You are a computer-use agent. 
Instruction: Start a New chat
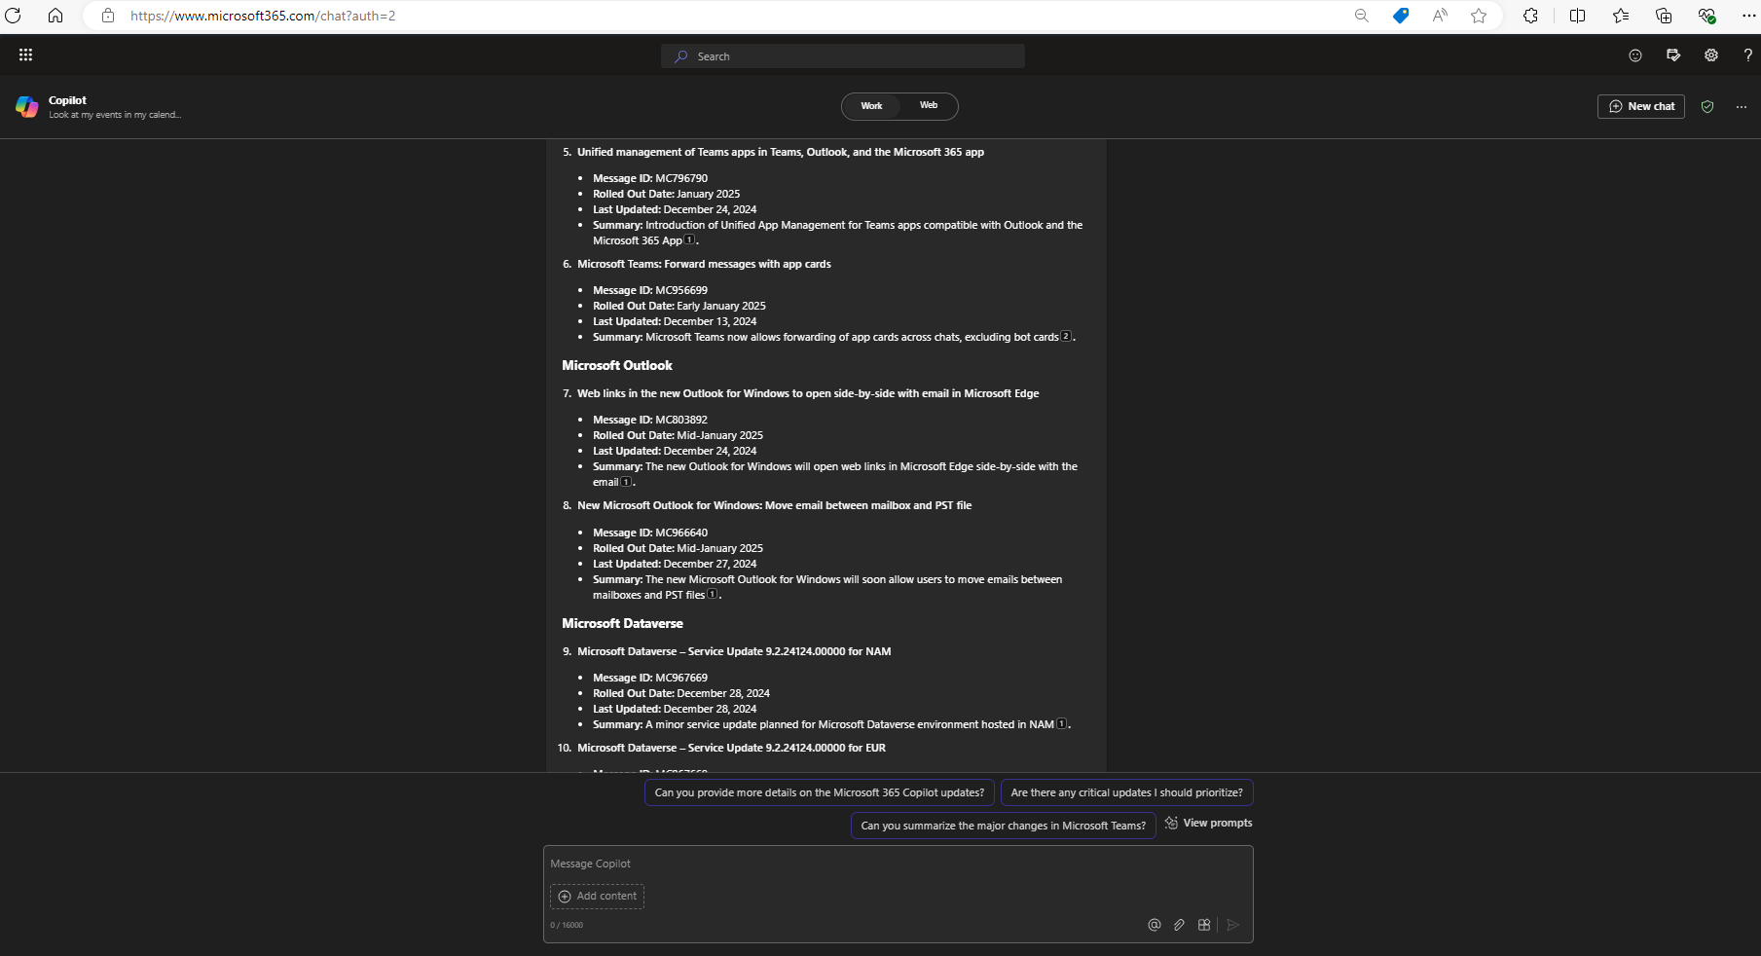1641,107
